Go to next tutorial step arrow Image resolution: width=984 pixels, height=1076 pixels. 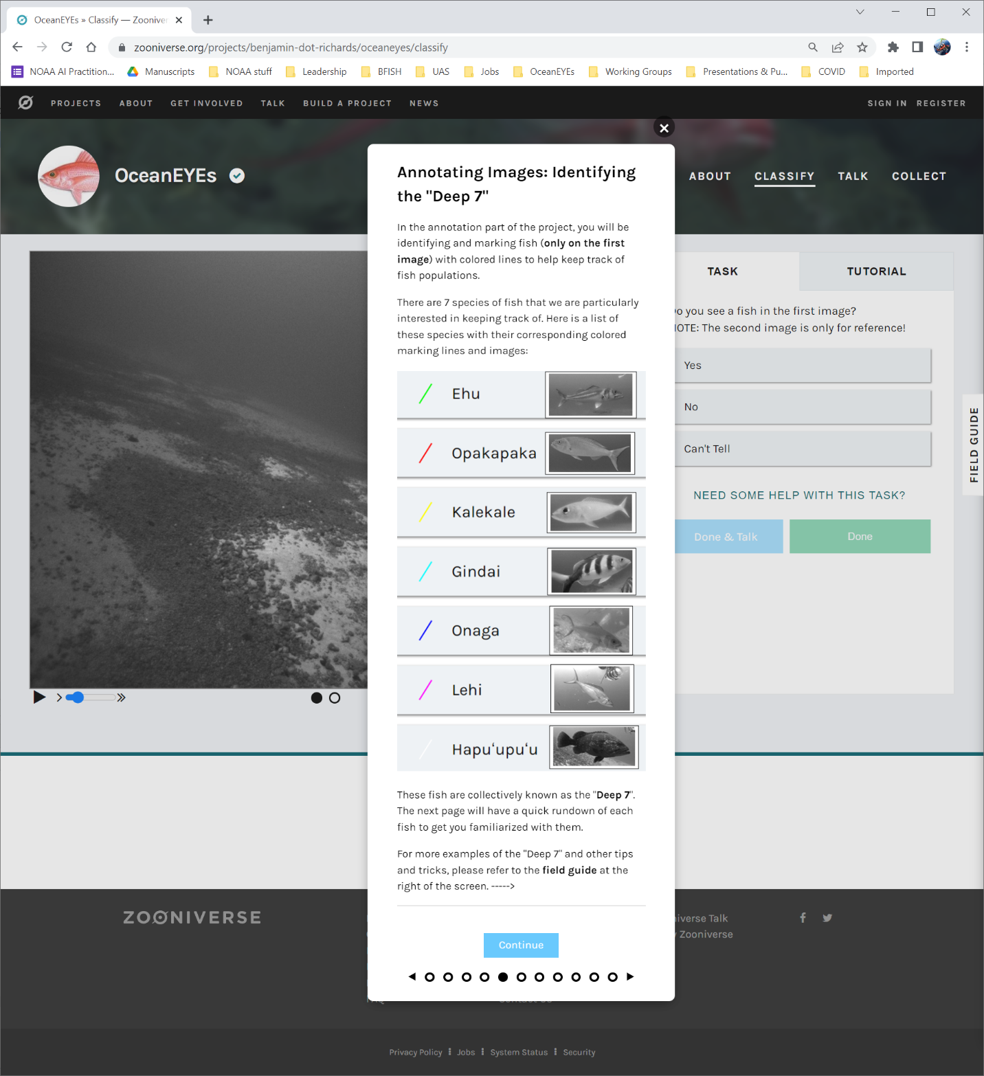click(630, 976)
